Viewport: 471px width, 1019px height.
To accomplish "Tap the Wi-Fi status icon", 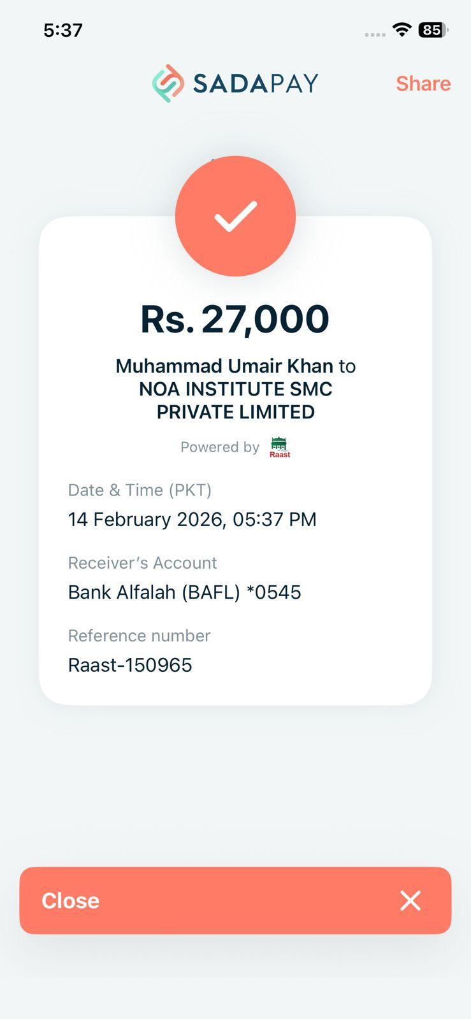I will pos(402,29).
